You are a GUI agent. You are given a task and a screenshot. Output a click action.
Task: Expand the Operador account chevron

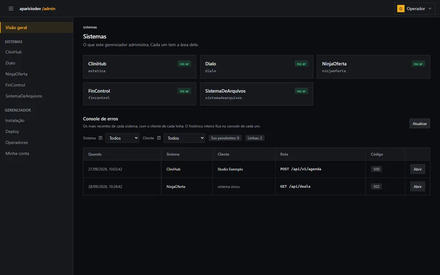[429, 9]
